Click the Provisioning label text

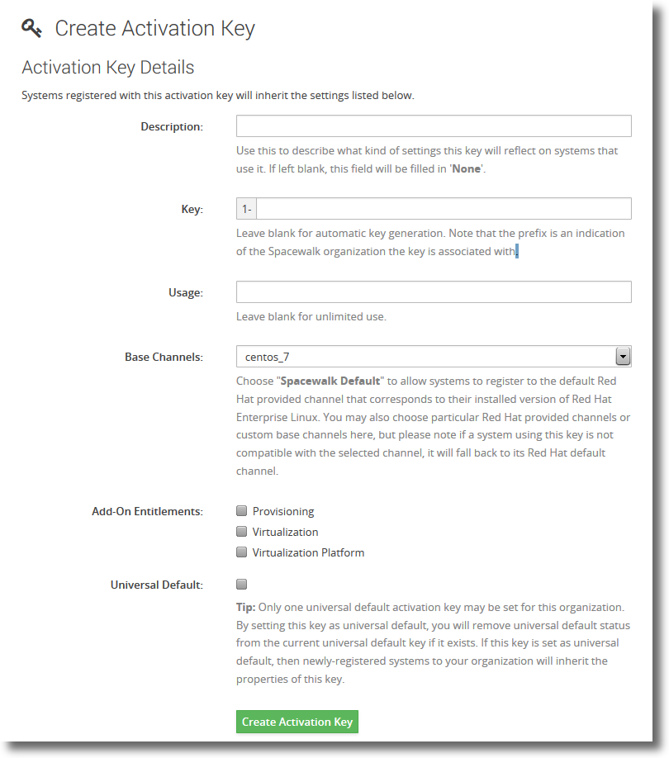click(283, 511)
